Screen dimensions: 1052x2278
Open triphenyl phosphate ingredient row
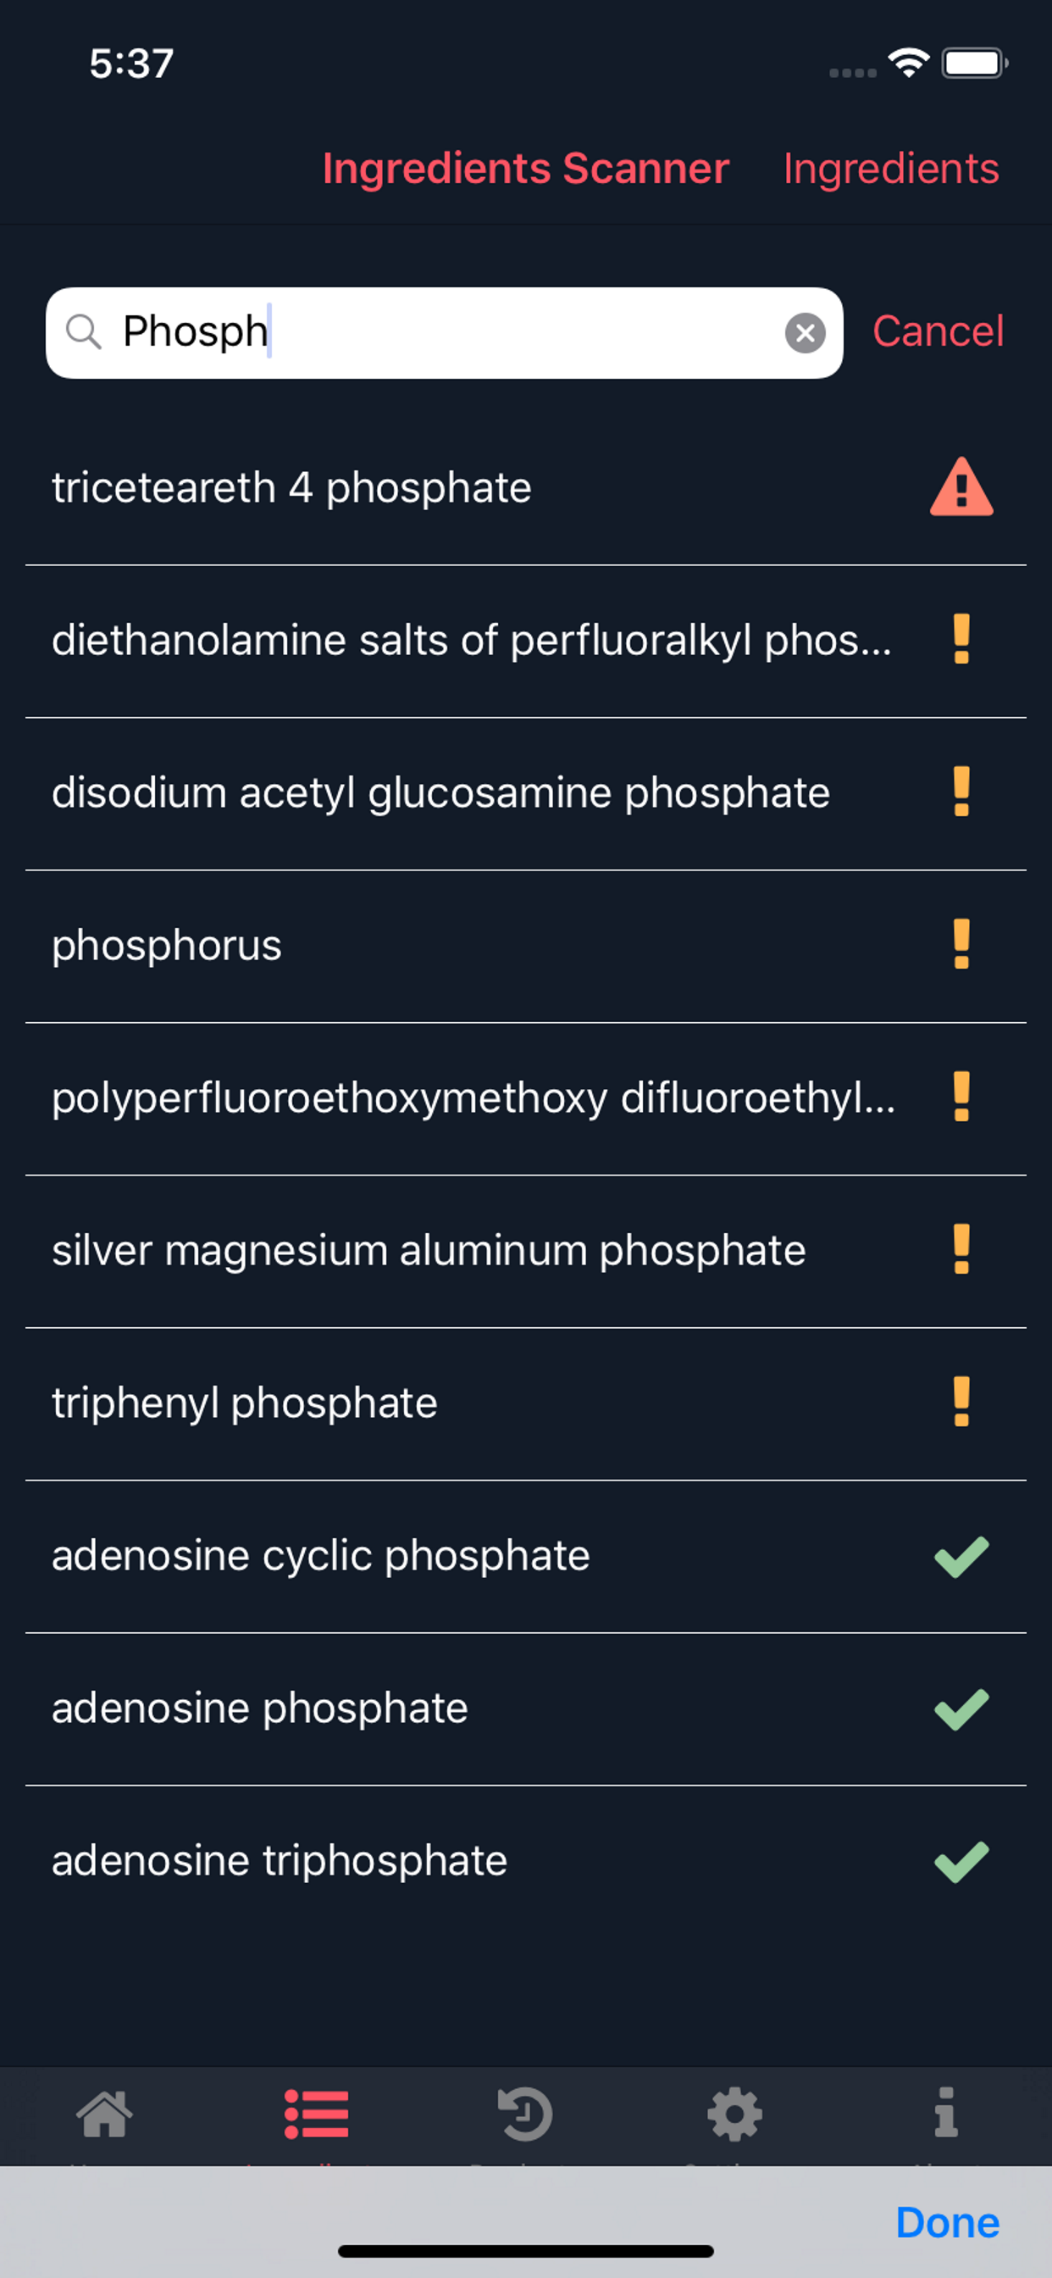526,1403
